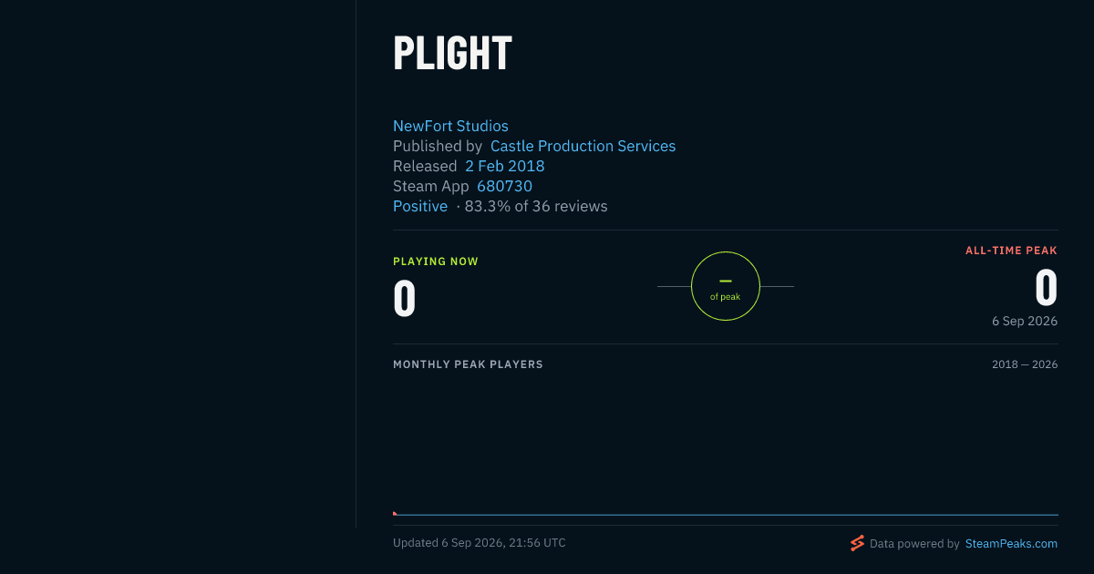
Task: Click the 2 Feb 2018 release date
Action: click(x=505, y=166)
